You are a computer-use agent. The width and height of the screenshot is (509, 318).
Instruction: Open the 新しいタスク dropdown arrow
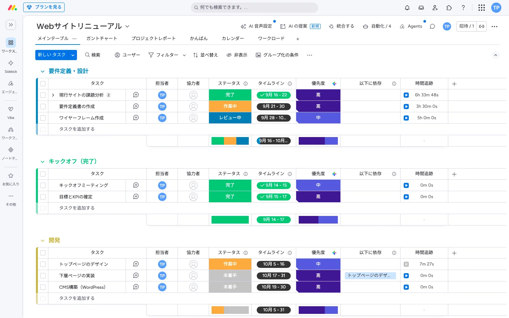73,55
